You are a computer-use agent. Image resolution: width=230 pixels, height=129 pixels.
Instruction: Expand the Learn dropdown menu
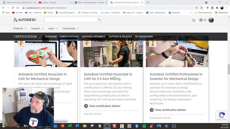[53, 28]
